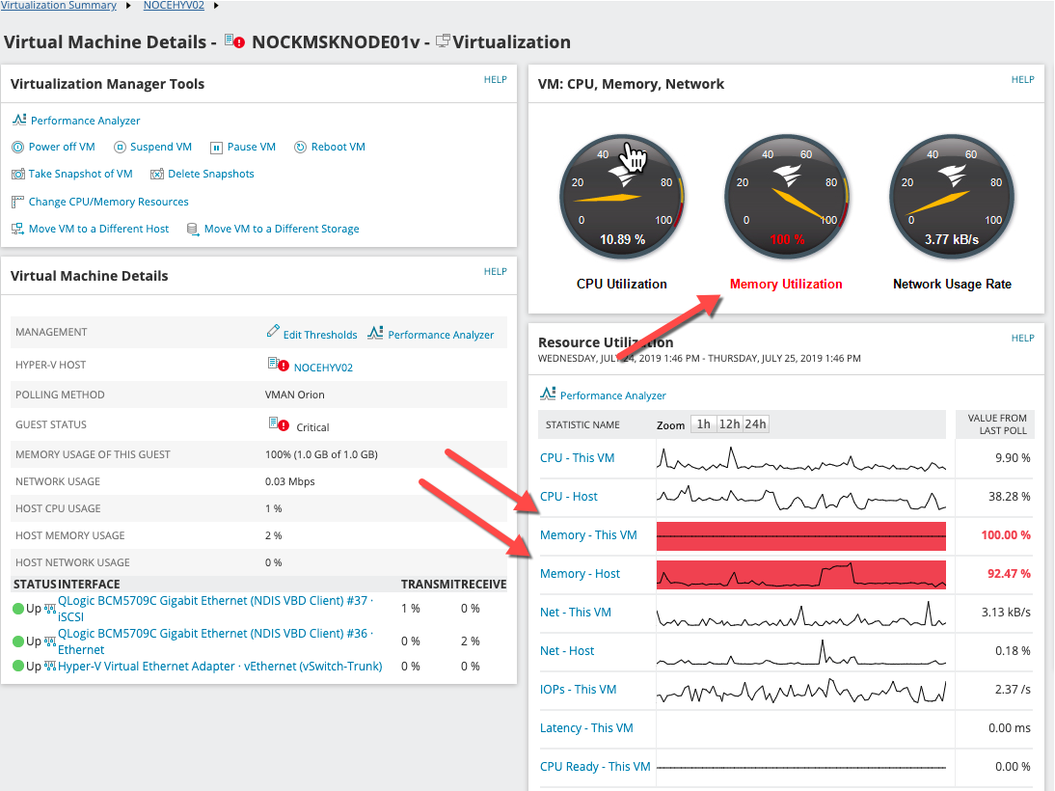Open Performance Analyzer icon in Manager Tools
The width and height of the screenshot is (1055, 791).
[19, 120]
